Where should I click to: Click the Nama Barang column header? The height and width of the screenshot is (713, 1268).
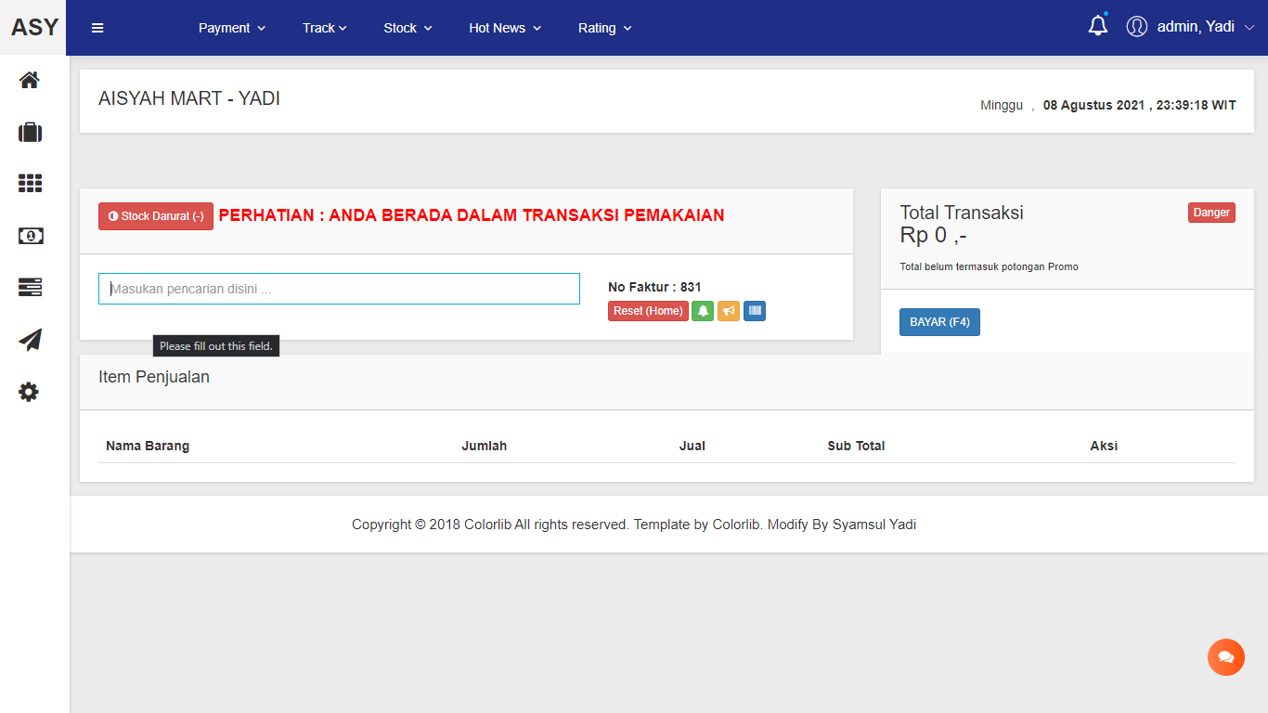coord(148,446)
